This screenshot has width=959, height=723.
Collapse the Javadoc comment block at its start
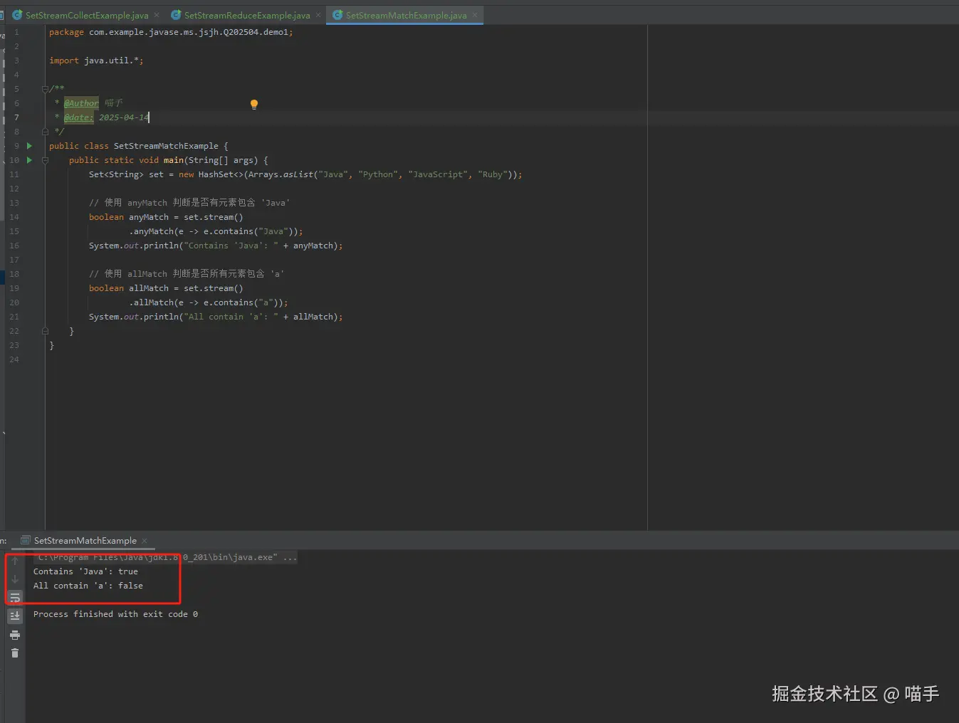point(45,89)
